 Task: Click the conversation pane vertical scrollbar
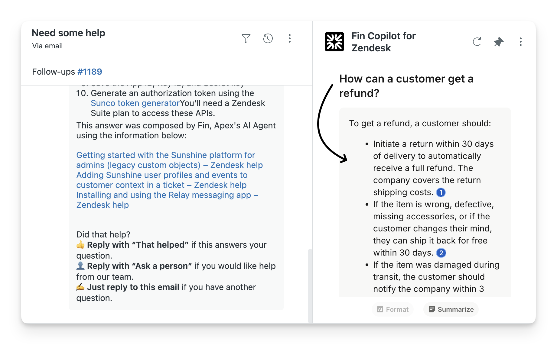point(310,284)
